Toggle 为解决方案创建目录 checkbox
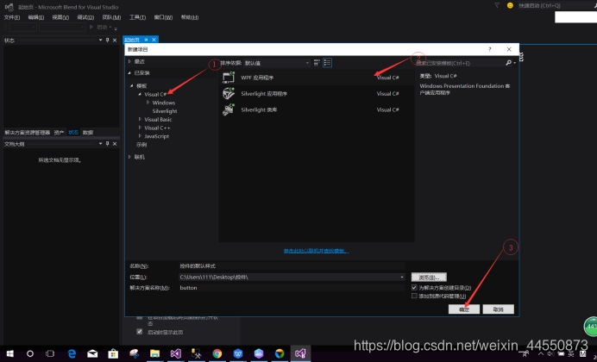597x362 pixels. coord(414,288)
